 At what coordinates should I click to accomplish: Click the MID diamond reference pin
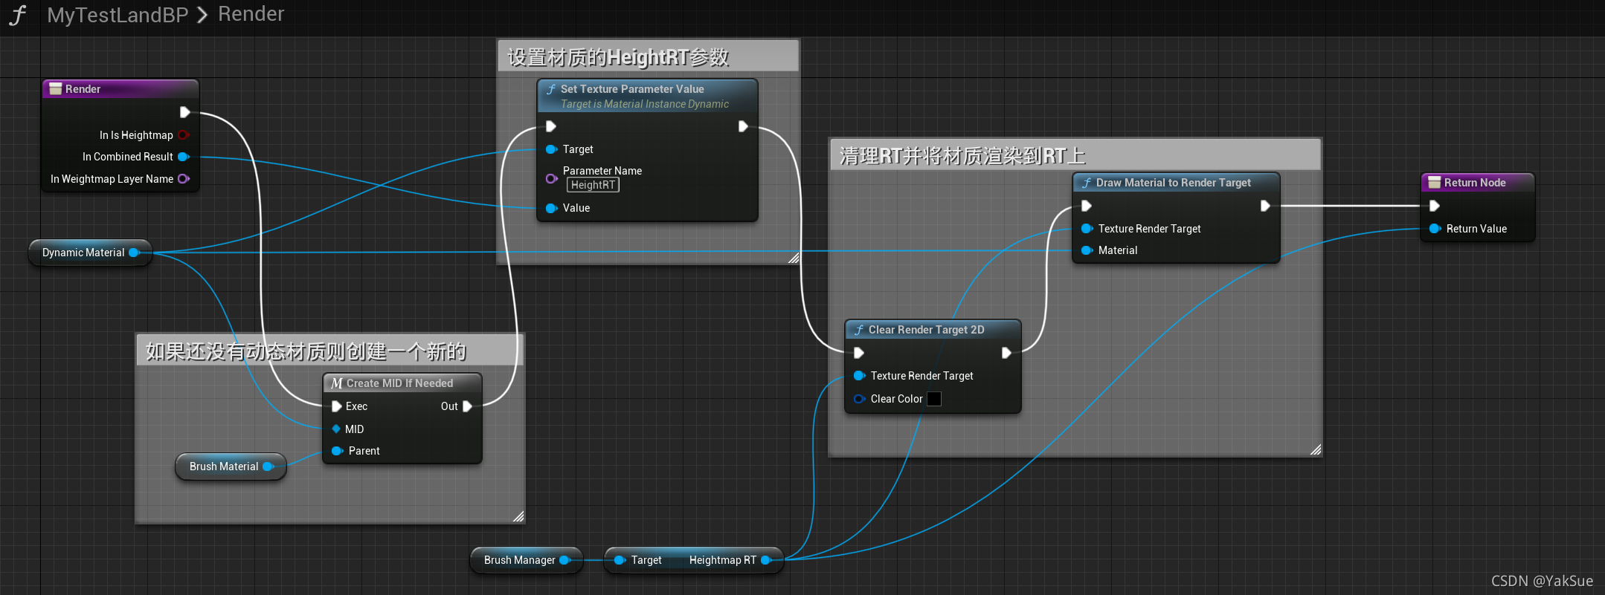point(336,429)
